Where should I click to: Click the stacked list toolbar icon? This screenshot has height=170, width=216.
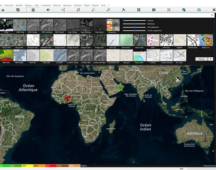point(138,10)
